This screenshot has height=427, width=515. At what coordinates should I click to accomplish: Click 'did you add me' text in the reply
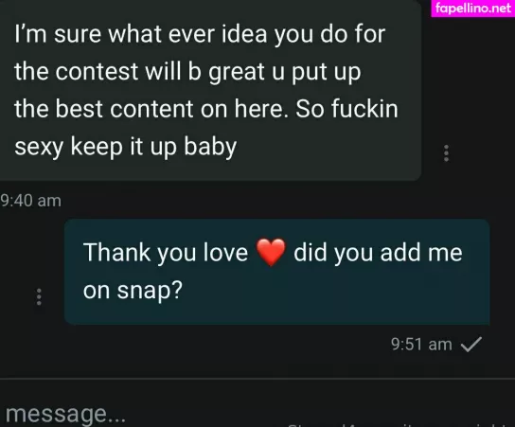[x=378, y=252]
